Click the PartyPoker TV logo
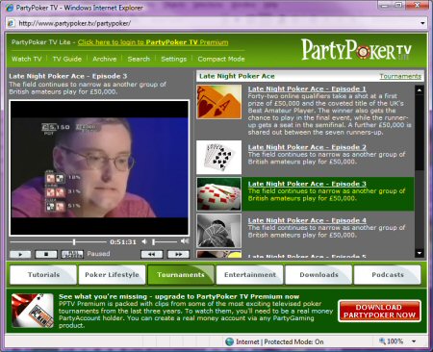Image resolution: width=433 pixels, height=352 pixels. (356, 50)
